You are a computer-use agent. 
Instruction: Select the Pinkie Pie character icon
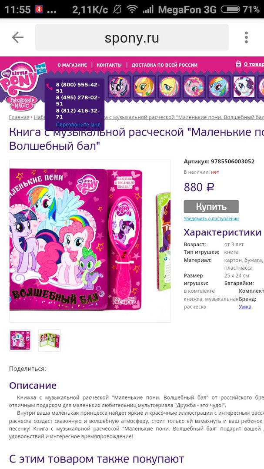pyautogui.click(x=194, y=87)
